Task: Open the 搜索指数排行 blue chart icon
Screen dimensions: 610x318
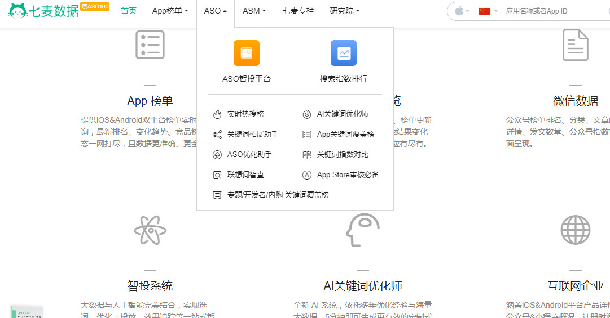Action: pos(343,53)
